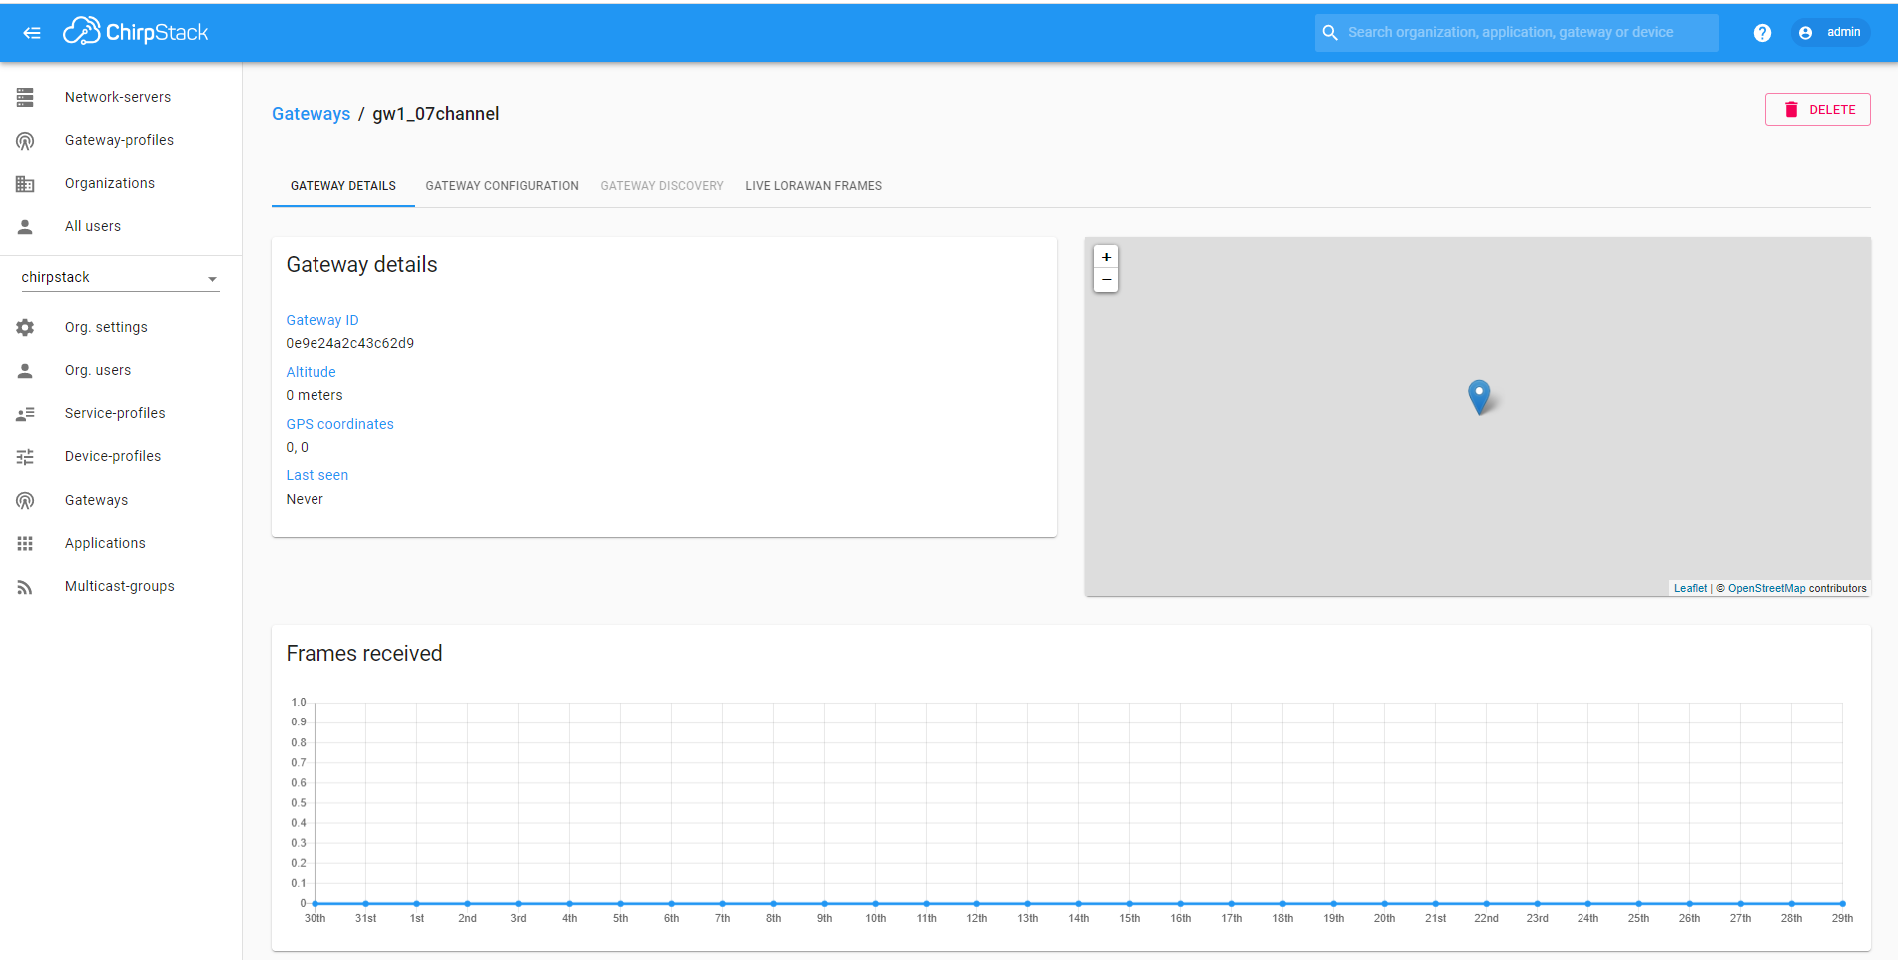This screenshot has width=1898, height=960.
Task: Switch to Gateway Configuration tab
Action: click(x=502, y=186)
